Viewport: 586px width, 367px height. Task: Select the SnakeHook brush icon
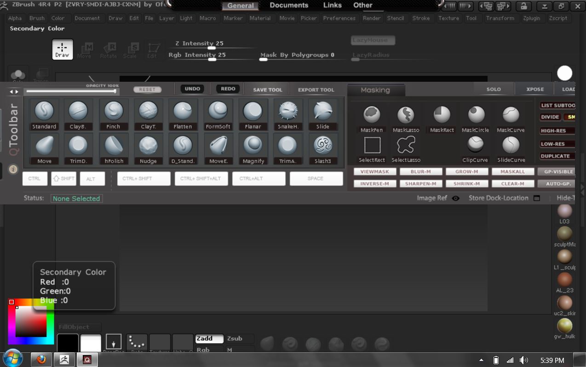[288, 111]
